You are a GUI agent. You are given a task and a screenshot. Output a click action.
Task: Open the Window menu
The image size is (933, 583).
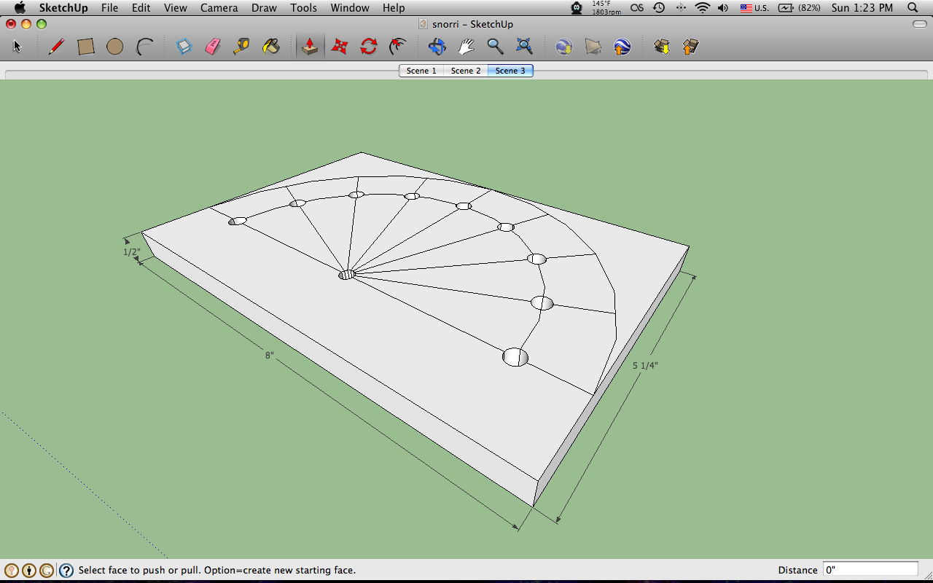point(350,8)
